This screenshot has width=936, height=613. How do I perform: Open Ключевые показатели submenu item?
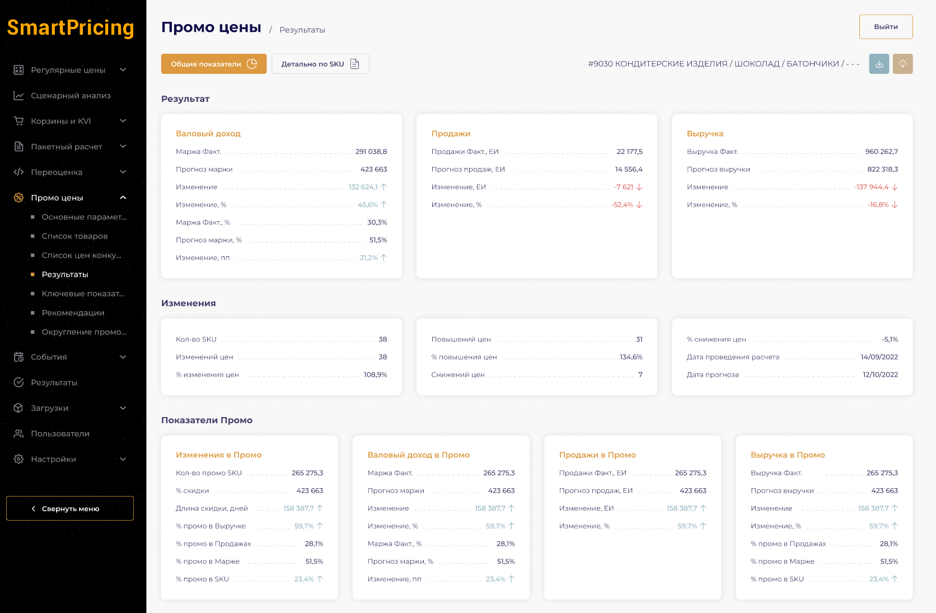[x=83, y=293]
